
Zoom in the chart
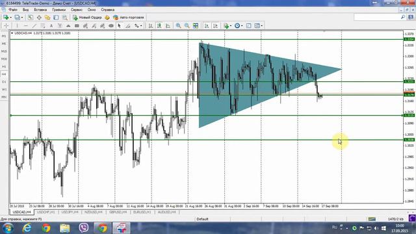(x=178, y=26)
